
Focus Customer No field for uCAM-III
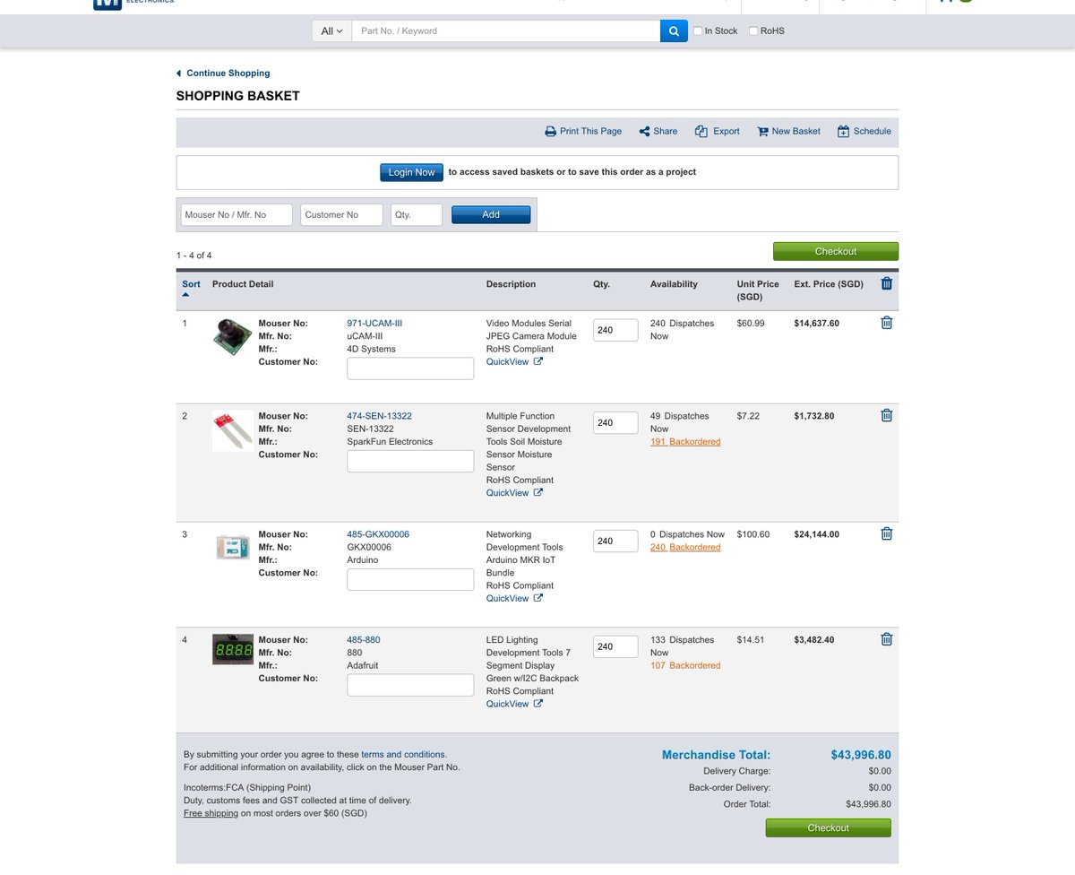tap(410, 368)
